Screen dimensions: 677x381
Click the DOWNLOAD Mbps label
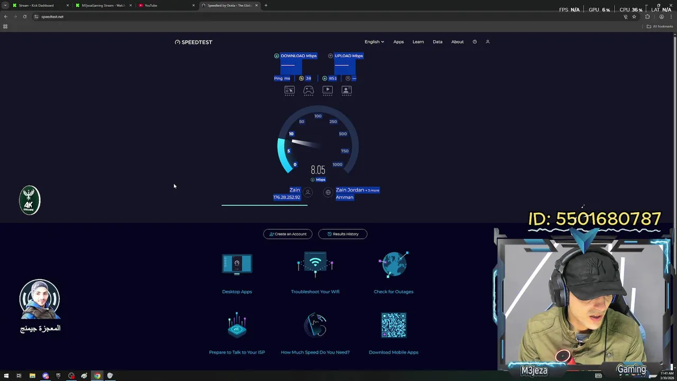point(299,56)
